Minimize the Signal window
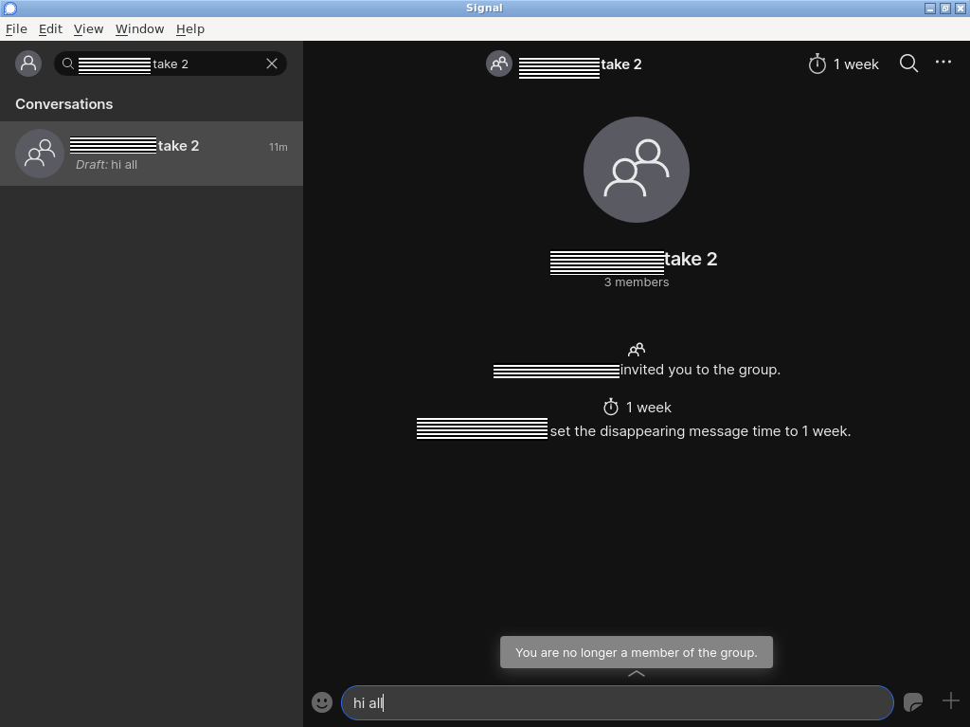This screenshot has width=970, height=727. [930, 8]
